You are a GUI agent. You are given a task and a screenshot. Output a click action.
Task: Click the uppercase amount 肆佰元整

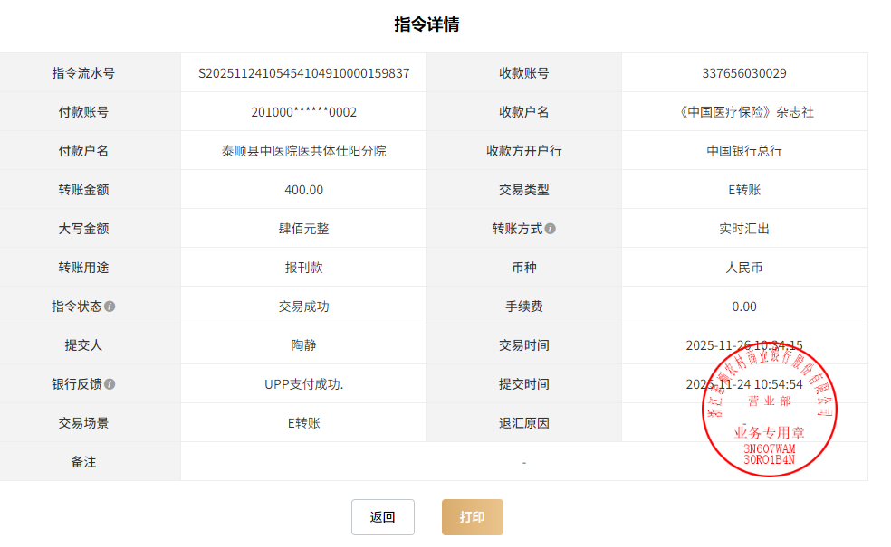[303, 229]
